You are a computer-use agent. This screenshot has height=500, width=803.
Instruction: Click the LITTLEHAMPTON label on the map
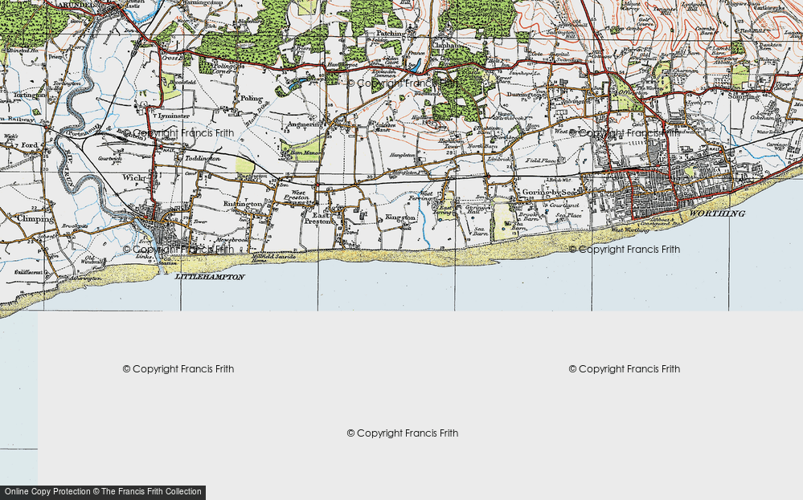coord(210,277)
